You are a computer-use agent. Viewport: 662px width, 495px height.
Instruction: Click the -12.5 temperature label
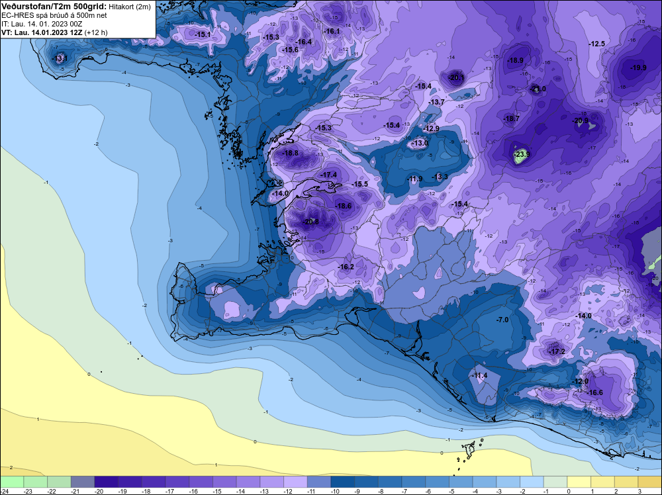(x=597, y=44)
